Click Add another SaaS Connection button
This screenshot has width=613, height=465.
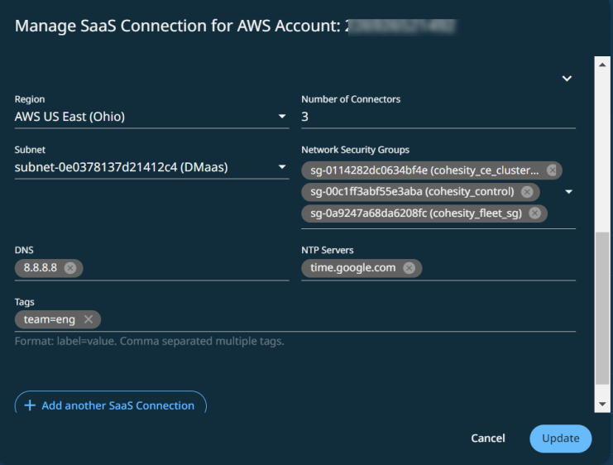pyautogui.click(x=111, y=405)
